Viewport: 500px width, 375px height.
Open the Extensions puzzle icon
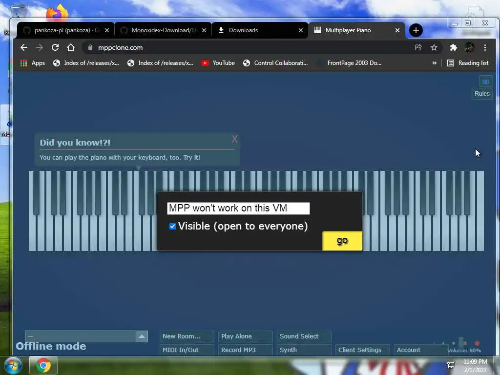tap(453, 47)
